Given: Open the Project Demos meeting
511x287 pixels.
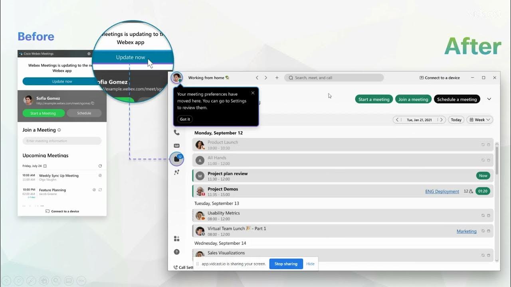Looking at the screenshot, I should [343, 191].
